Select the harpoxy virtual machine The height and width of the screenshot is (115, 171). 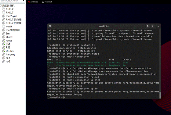10,55
